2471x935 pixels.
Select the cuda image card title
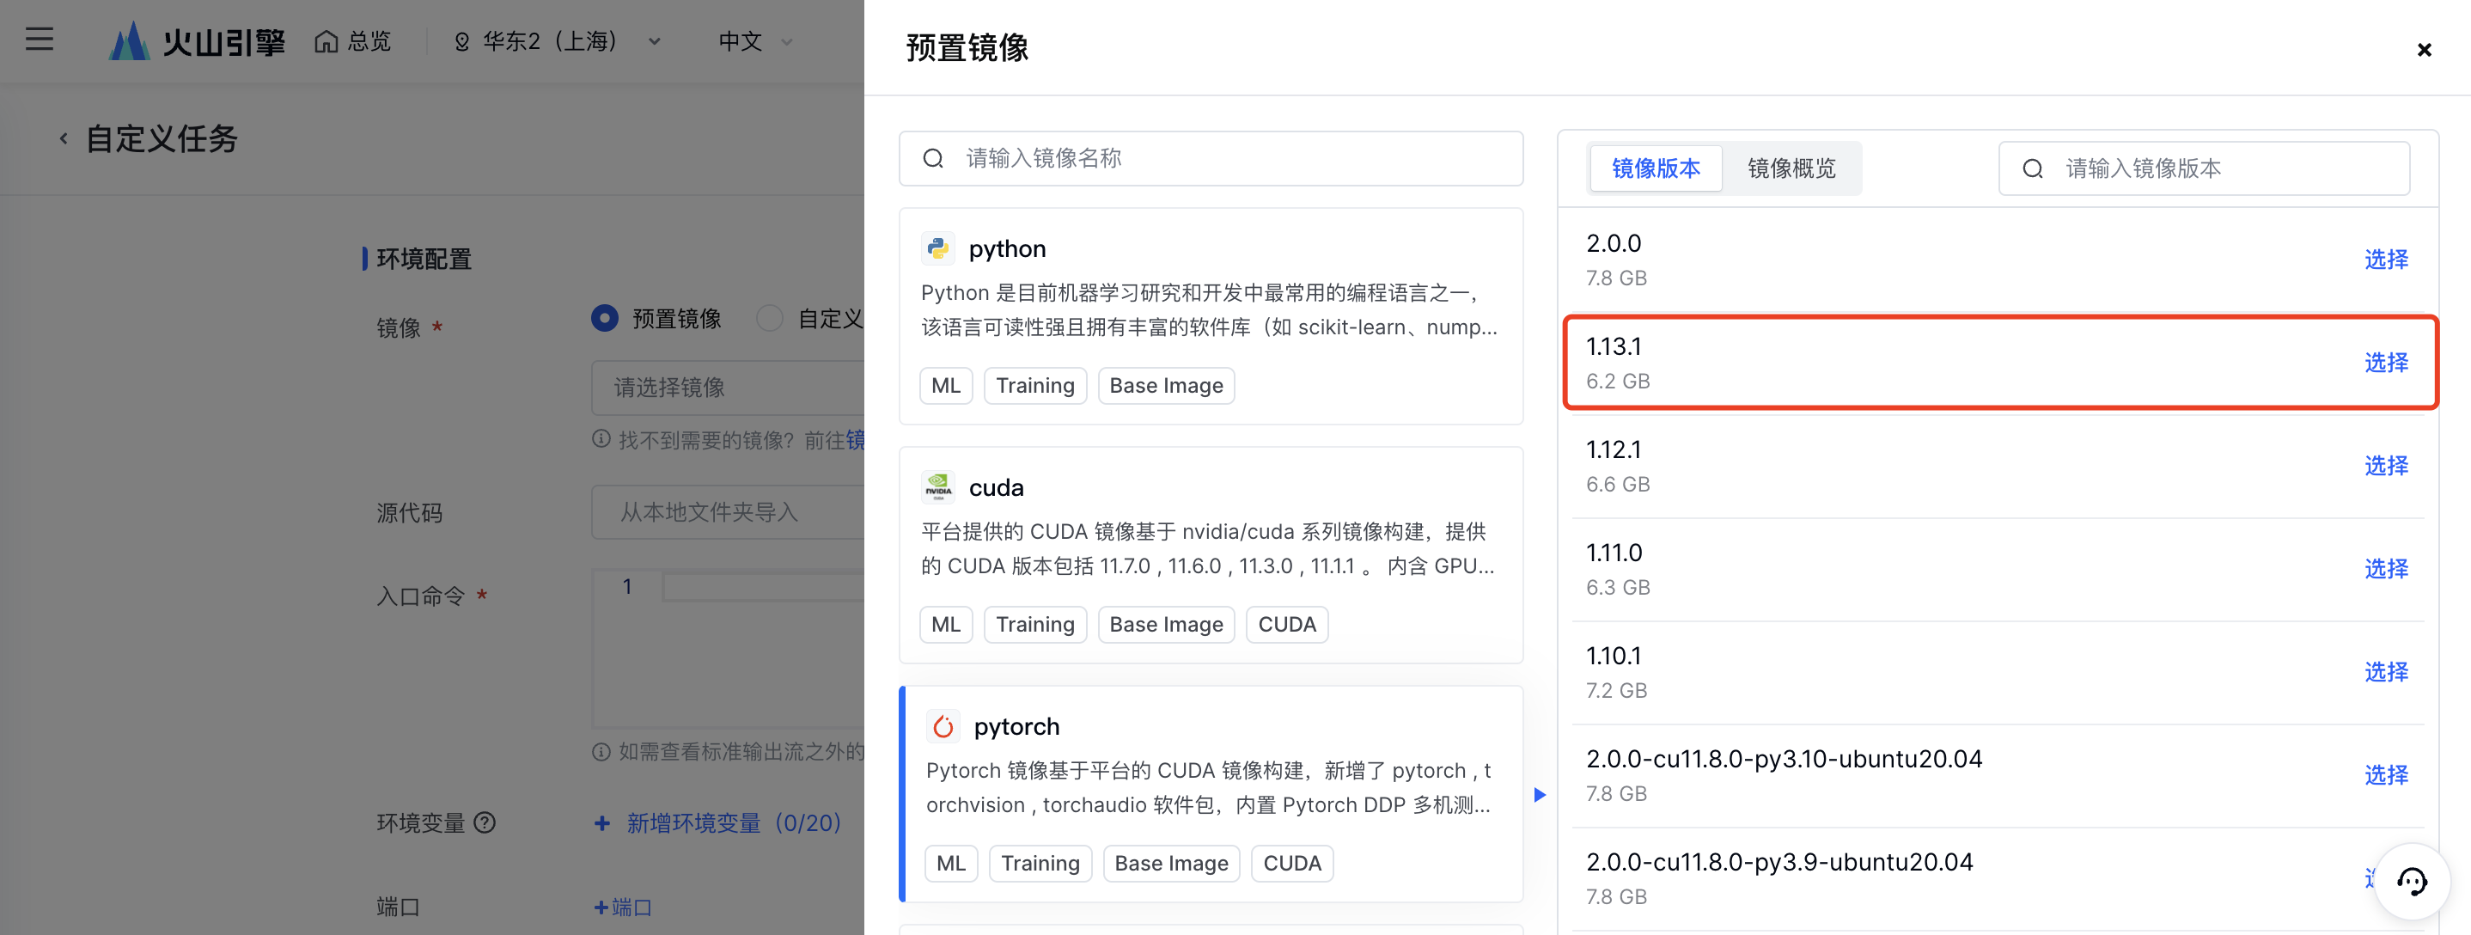click(x=996, y=487)
